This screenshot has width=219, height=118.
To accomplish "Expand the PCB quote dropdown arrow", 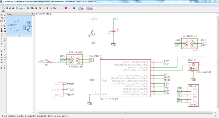I will tap(94, 8).
